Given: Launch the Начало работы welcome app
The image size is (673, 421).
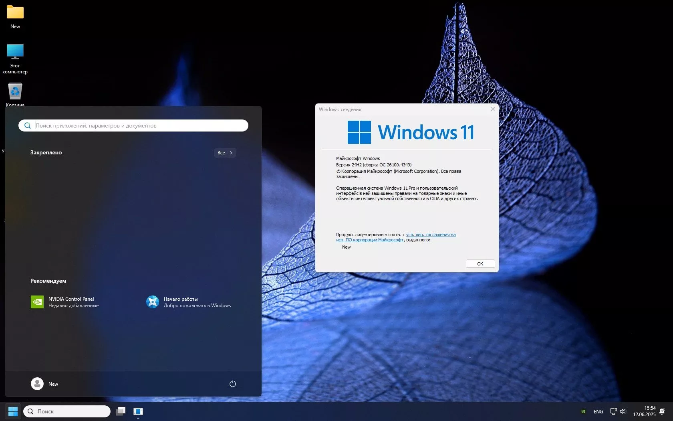Looking at the screenshot, I should (188, 302).
